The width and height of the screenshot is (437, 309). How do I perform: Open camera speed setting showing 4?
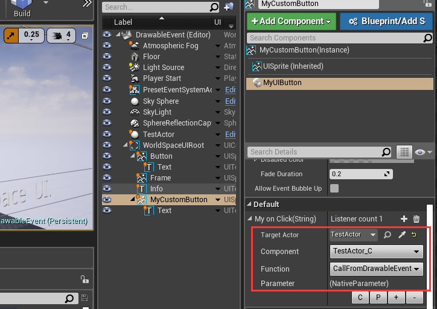click(x=62, y=36)
